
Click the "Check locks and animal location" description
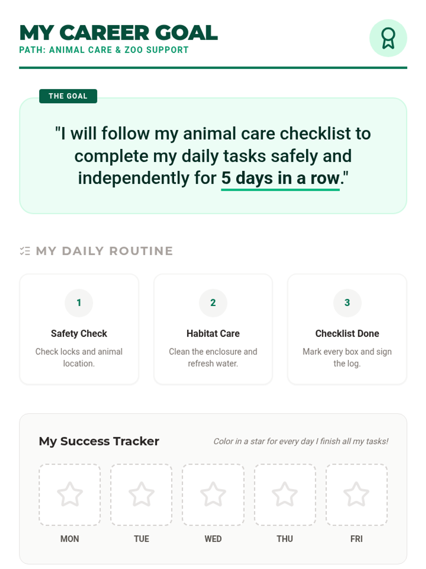(x=79, y=357)
